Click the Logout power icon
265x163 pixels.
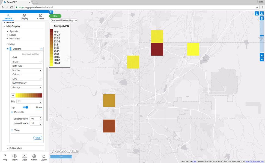44,158
